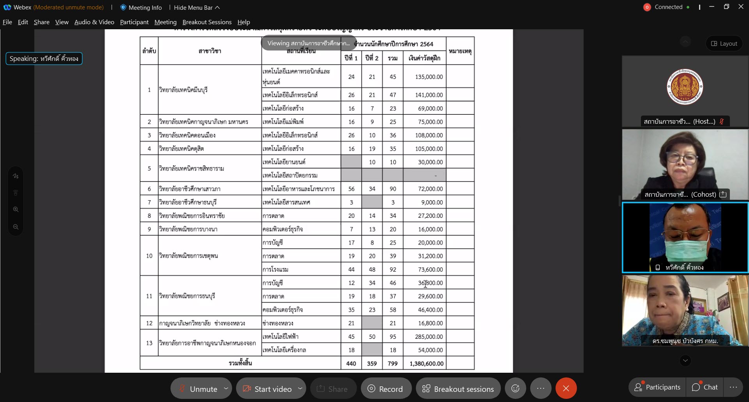Click row 7 amount 9,000.00

coord(425,202)
